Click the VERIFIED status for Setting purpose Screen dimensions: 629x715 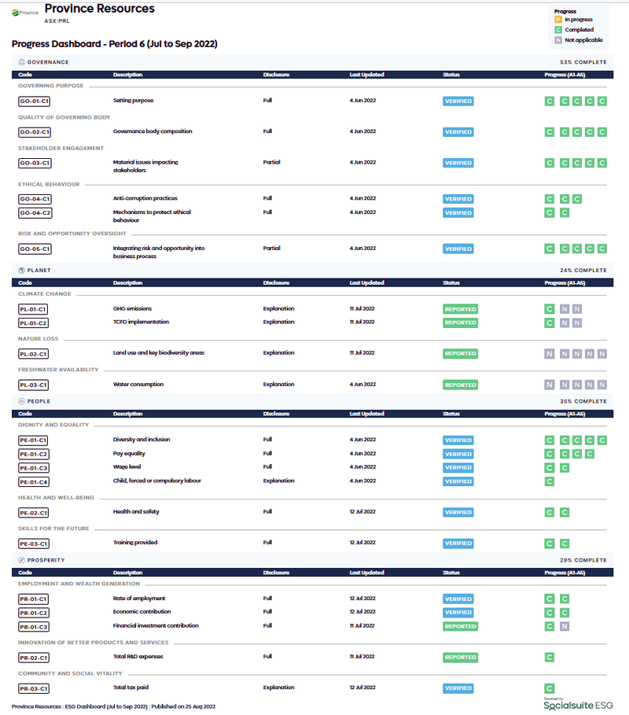coord(458,101)
